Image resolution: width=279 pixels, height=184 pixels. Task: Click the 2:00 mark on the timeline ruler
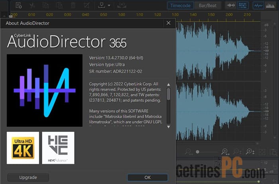point(229,15)
